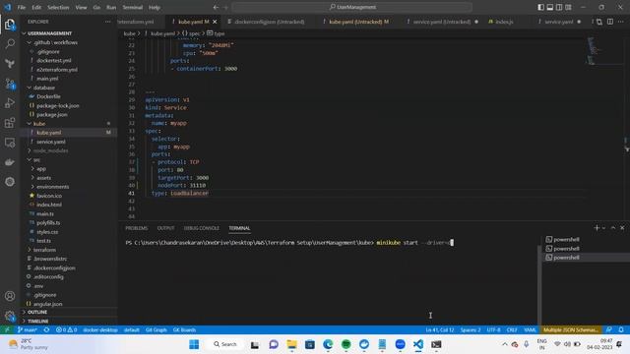The image size is (630, 354).
Task: Click Synchronize Changes in status bar
Action: (46, 330)
